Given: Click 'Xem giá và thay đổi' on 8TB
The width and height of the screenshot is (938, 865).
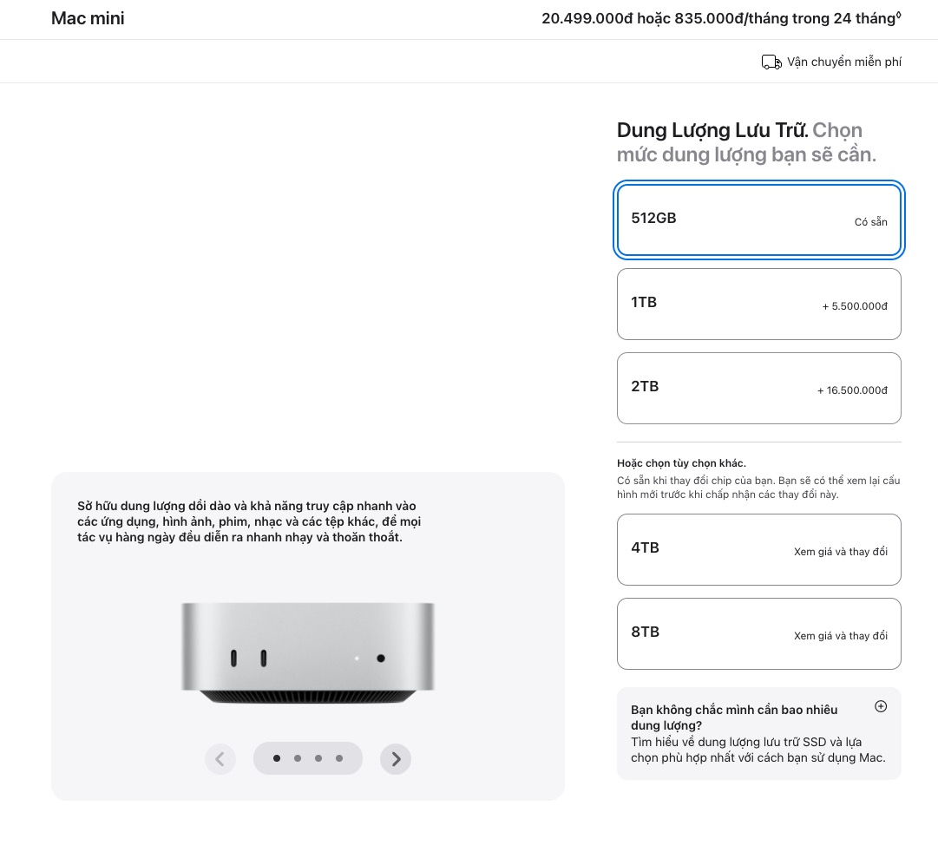Looking at the screenshot, I should click(x=841, y=636).
